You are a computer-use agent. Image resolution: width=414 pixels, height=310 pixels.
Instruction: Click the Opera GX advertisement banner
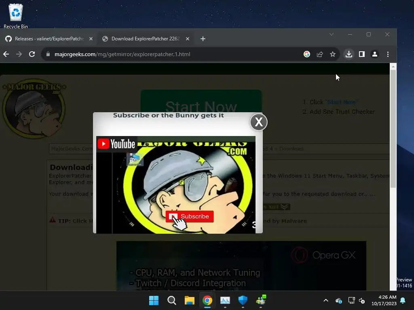tap(241, 266)
